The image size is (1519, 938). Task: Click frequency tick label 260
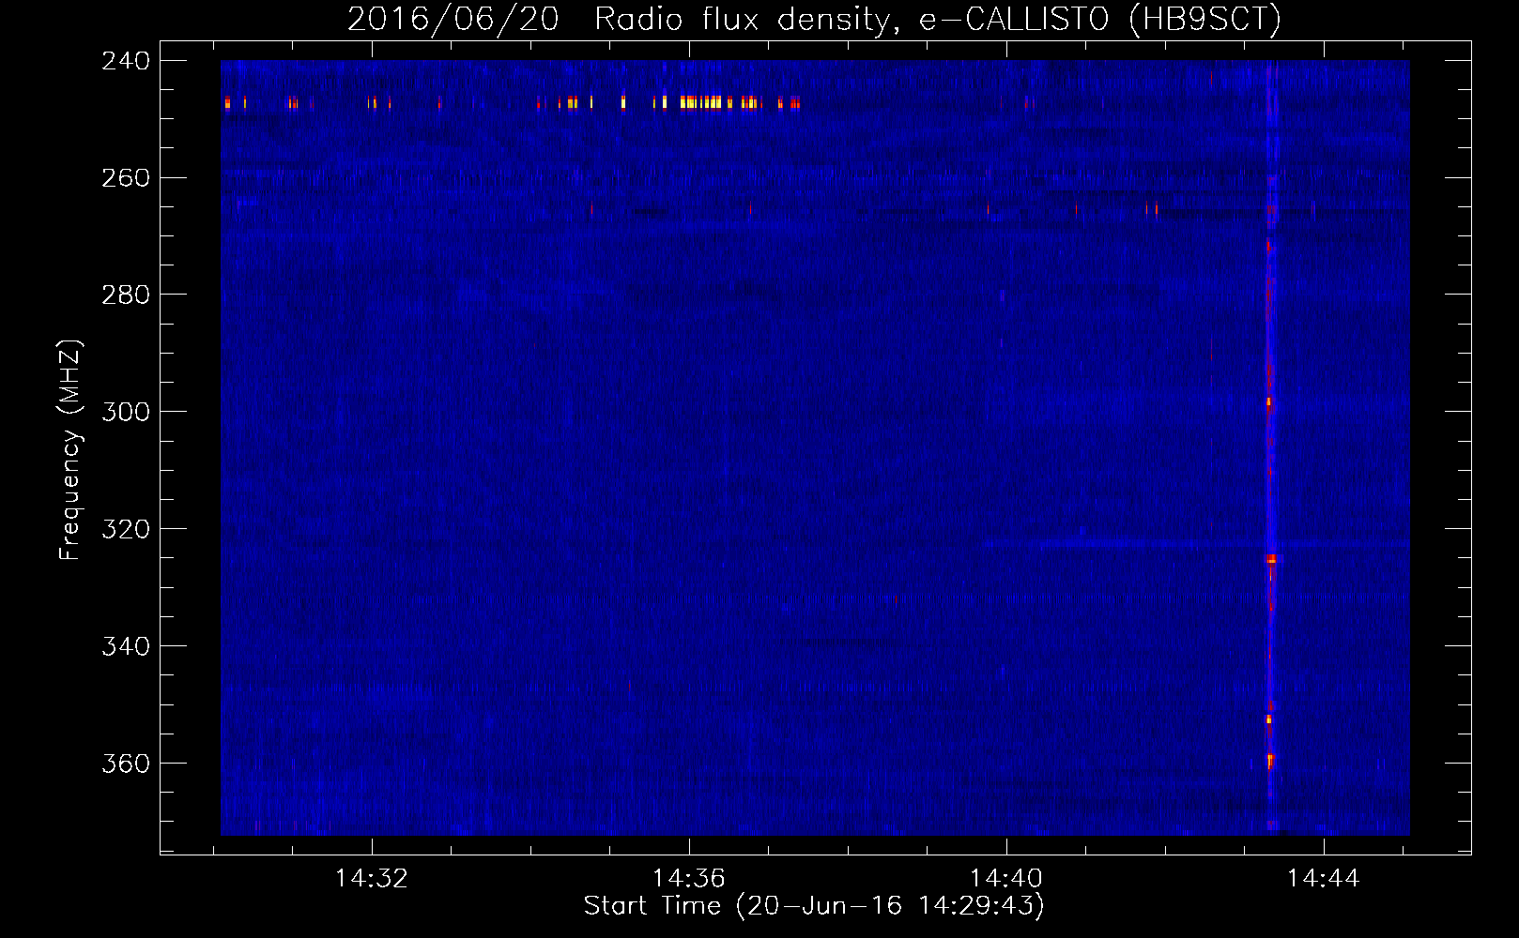(126, 178)
